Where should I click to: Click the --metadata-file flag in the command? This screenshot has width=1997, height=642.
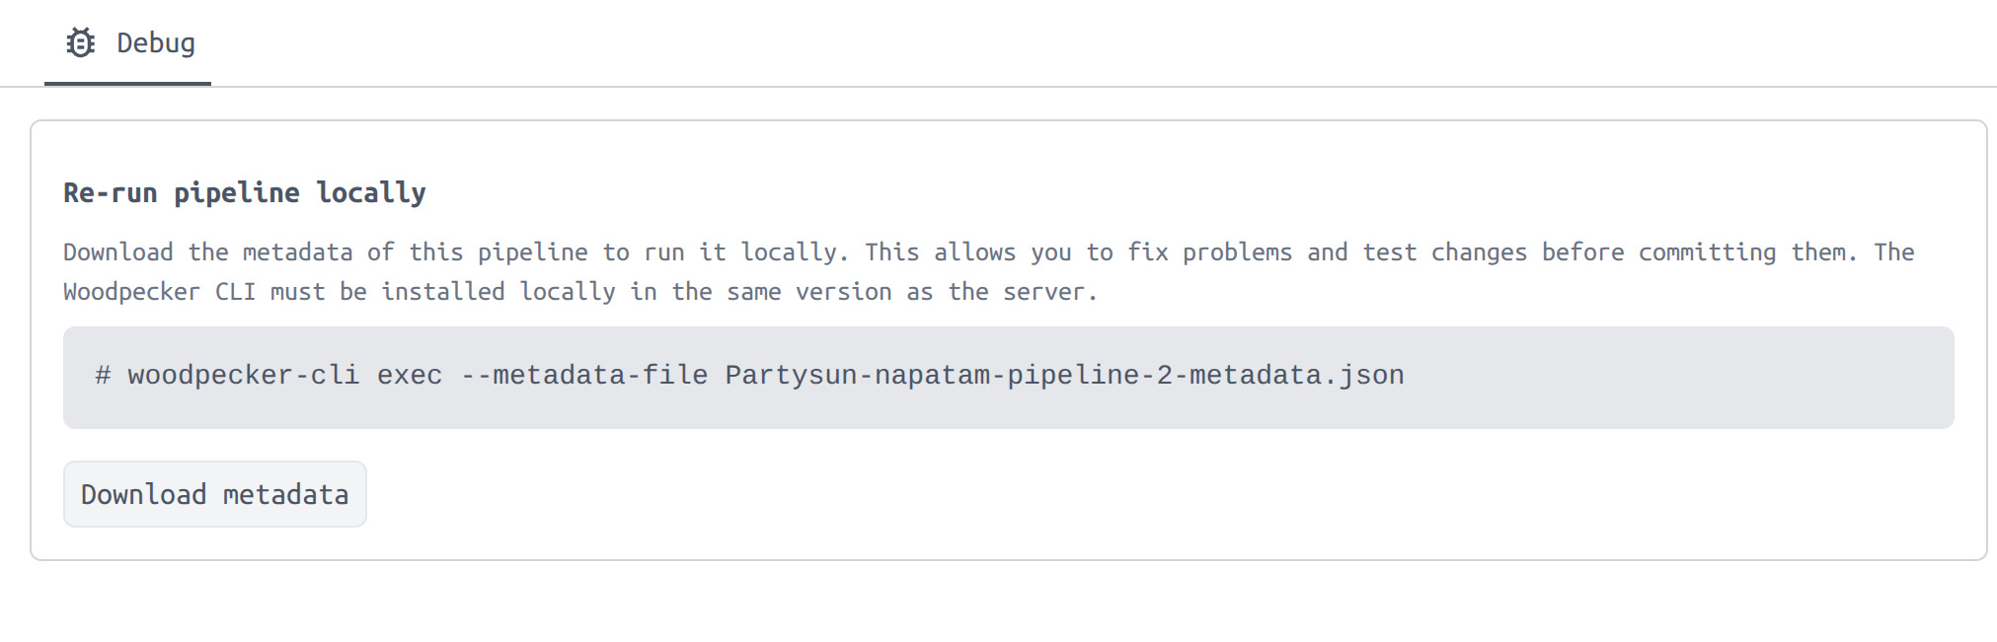pyautogui.click(x=583, y=375)
